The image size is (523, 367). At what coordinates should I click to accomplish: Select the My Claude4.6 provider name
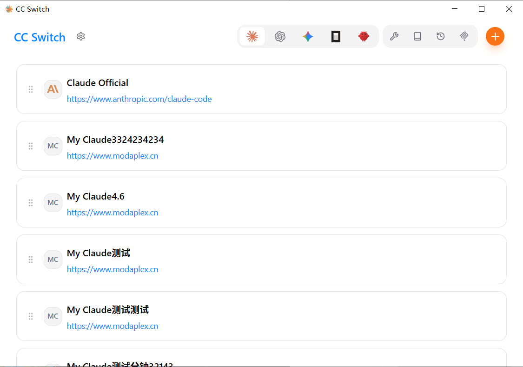pyautogui.click(x=96, y=196)
